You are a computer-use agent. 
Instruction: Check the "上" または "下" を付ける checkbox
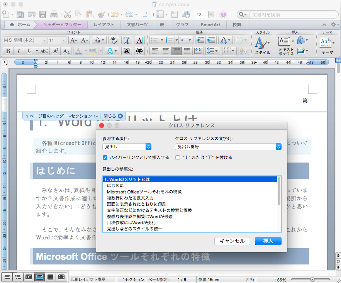point(178,158)
